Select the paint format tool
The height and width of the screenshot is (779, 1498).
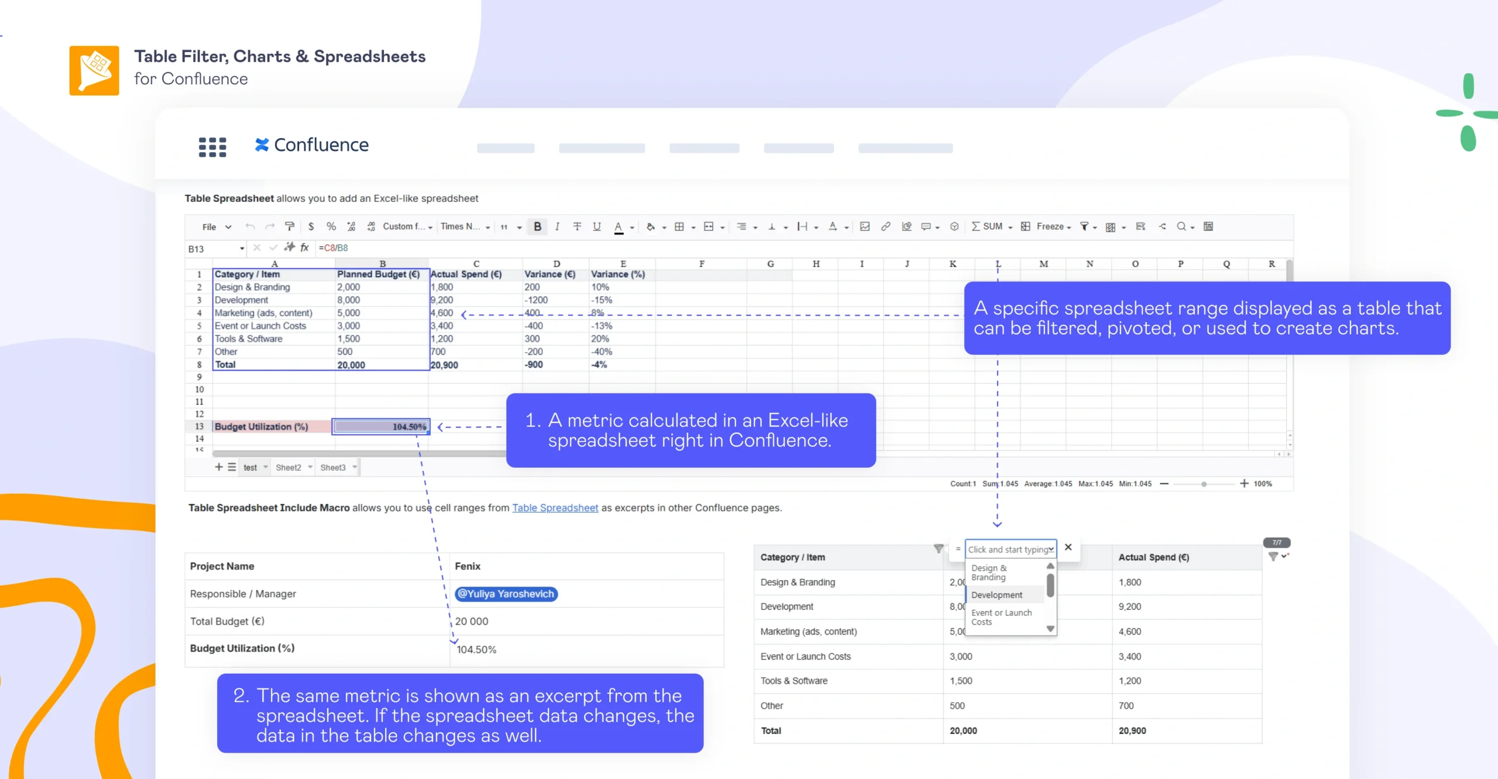[289, 226]
